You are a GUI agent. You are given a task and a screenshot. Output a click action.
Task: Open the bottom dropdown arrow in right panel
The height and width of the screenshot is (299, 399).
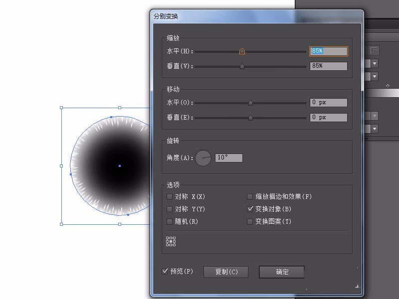click(x=375, y=129)
